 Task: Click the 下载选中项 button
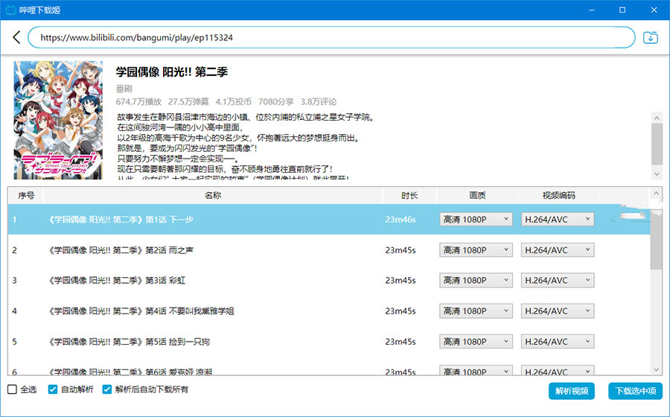(x=635, y=391)
